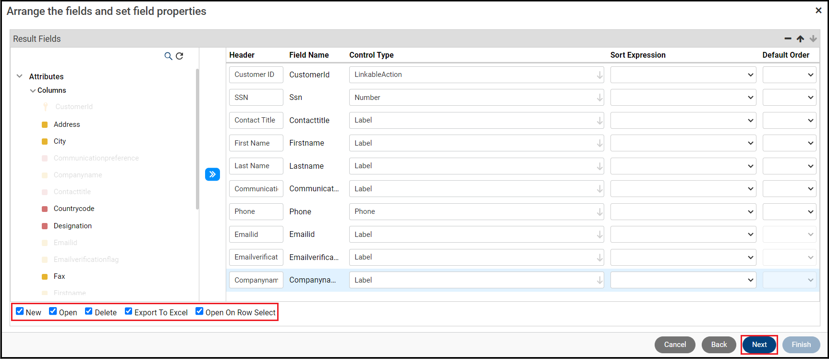829x359 pixels.
Task: Click the minus remove field icon
Action: 788,38
